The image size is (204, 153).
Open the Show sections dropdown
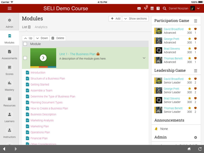135,19
